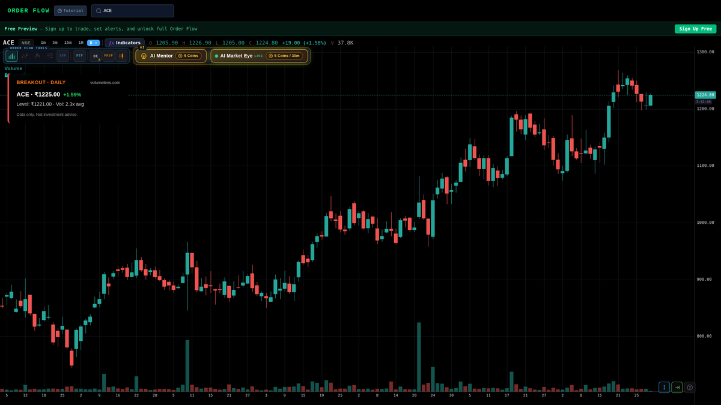Click the 1000.00 price axis label
The image size is (721, 405).
(x=705, y=223)
